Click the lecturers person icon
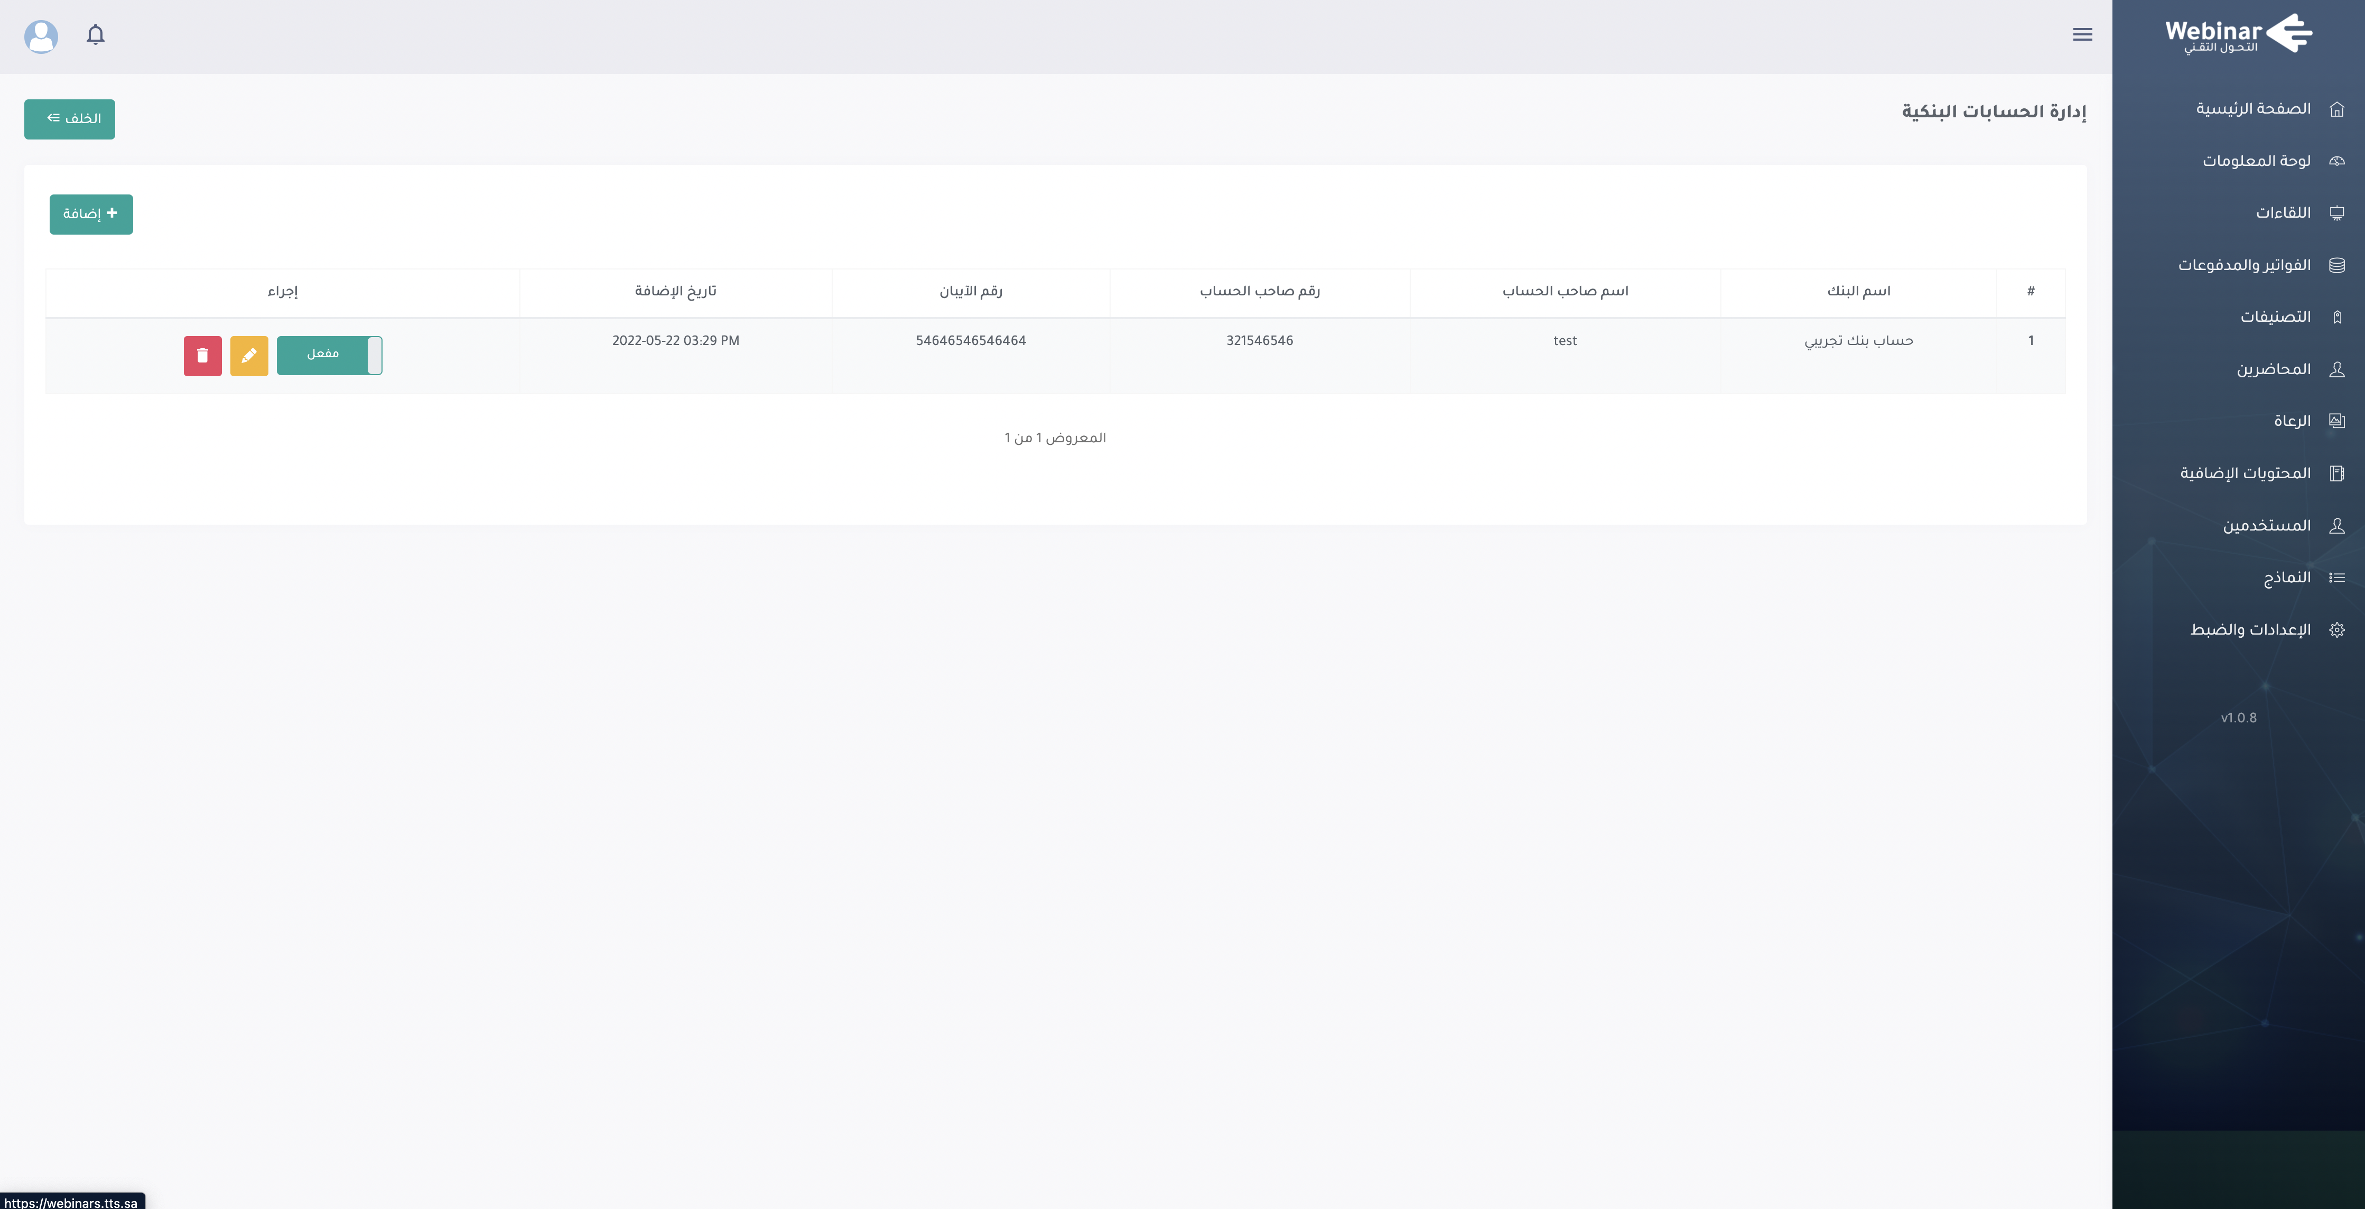The image size is (2365, 1209). click(x=2338, y=369)
